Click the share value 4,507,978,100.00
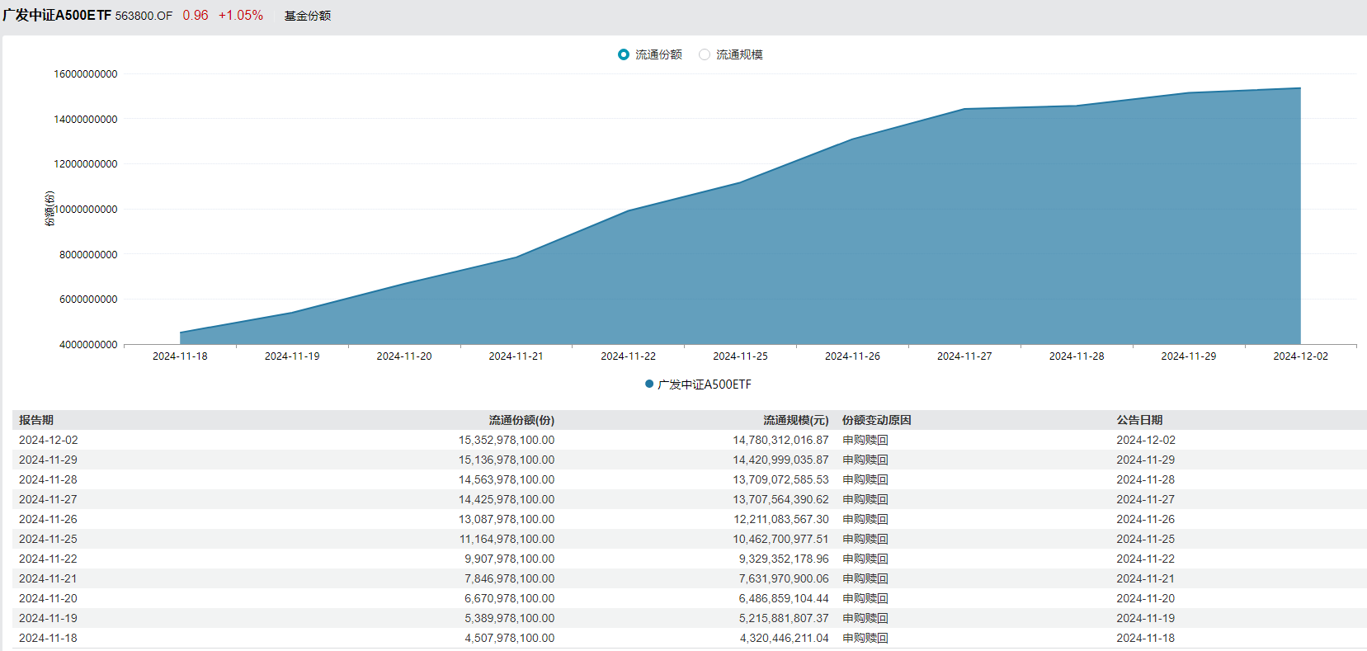 pos(510,638)
